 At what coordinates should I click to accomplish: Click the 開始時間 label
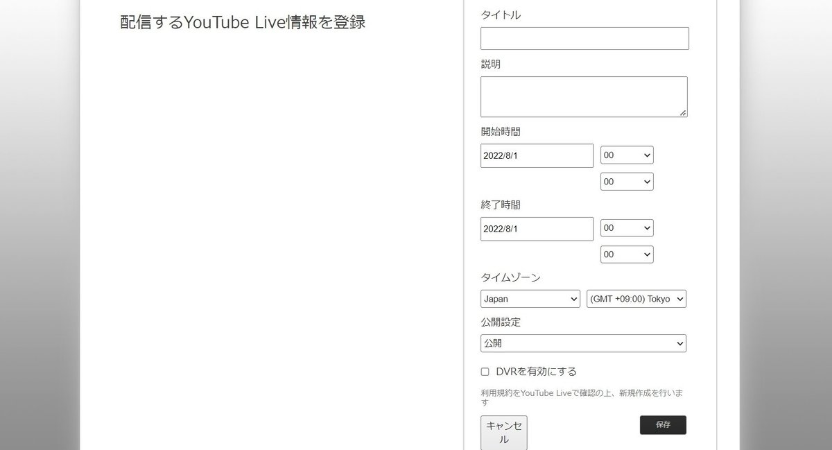click(501, 131)
